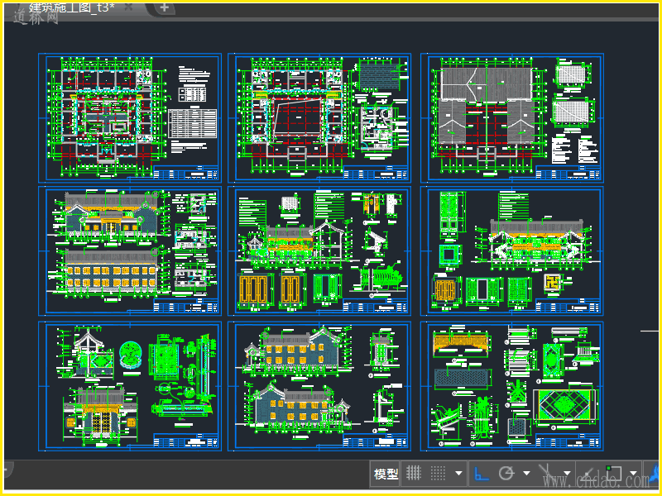Click the object snap square icon
The image size is (662, 496).
click(615, 474)
